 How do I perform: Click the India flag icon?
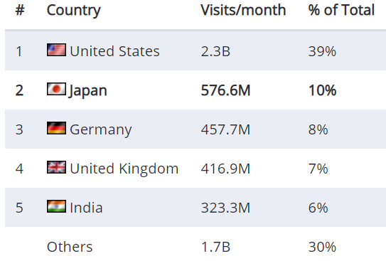56,206
